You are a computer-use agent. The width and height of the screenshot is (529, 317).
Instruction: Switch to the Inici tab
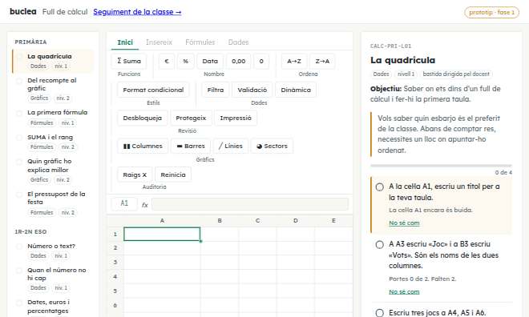coord(125,42)
